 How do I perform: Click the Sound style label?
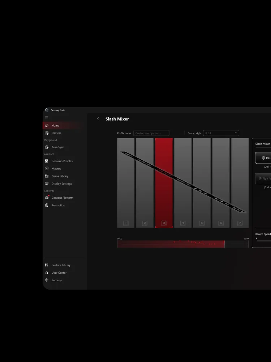point(194,133)
